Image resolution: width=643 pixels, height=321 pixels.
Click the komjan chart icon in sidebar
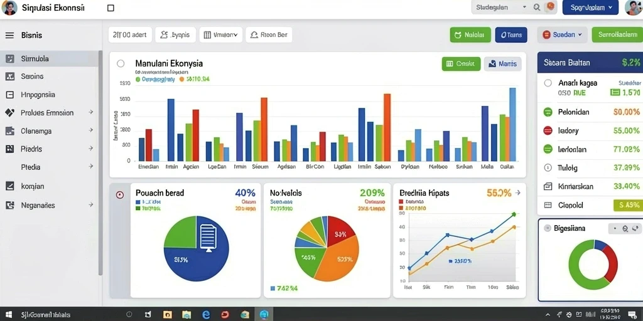(x=10, y=186)
